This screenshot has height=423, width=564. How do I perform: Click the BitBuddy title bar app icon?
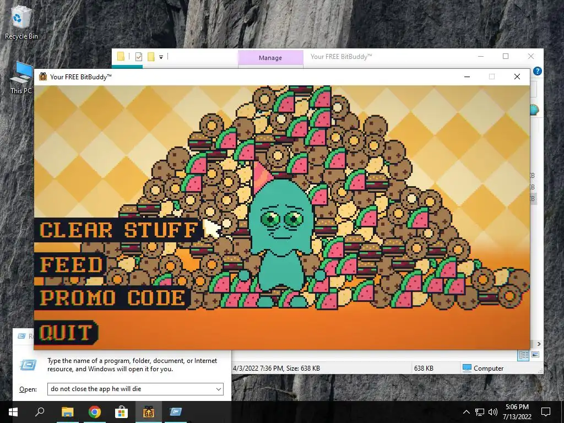43,77
